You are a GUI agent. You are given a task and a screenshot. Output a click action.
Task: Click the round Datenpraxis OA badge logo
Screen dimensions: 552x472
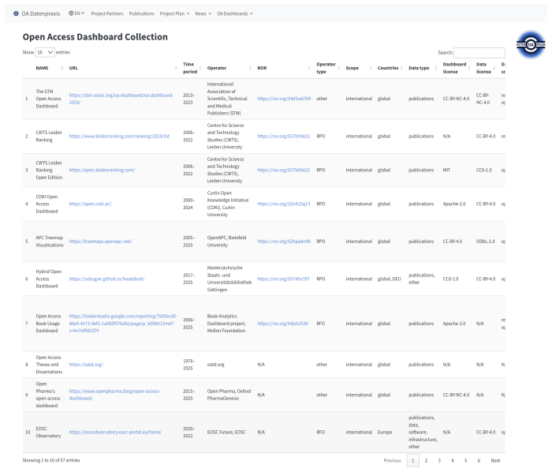pos(531,45)
